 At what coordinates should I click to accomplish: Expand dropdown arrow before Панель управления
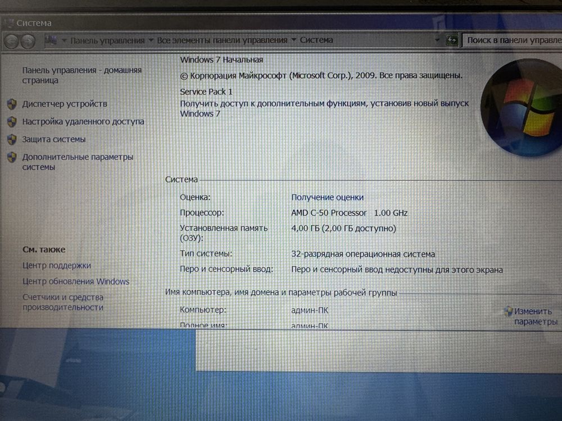64,40
